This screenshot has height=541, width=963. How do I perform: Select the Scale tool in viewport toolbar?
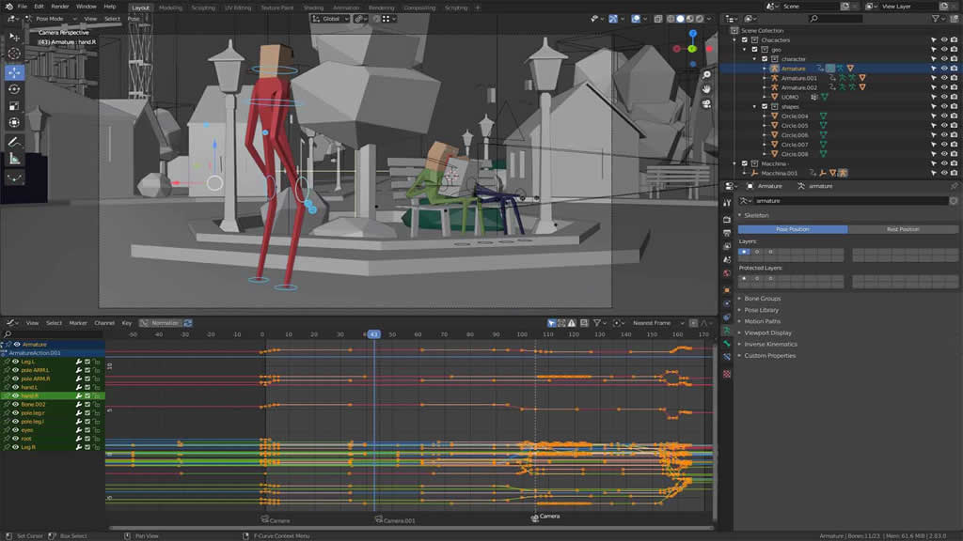pyautogui.click(x=14, y=105)
